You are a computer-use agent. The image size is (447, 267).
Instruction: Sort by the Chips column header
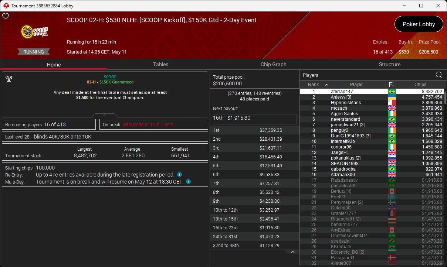(x=420, y=84)
